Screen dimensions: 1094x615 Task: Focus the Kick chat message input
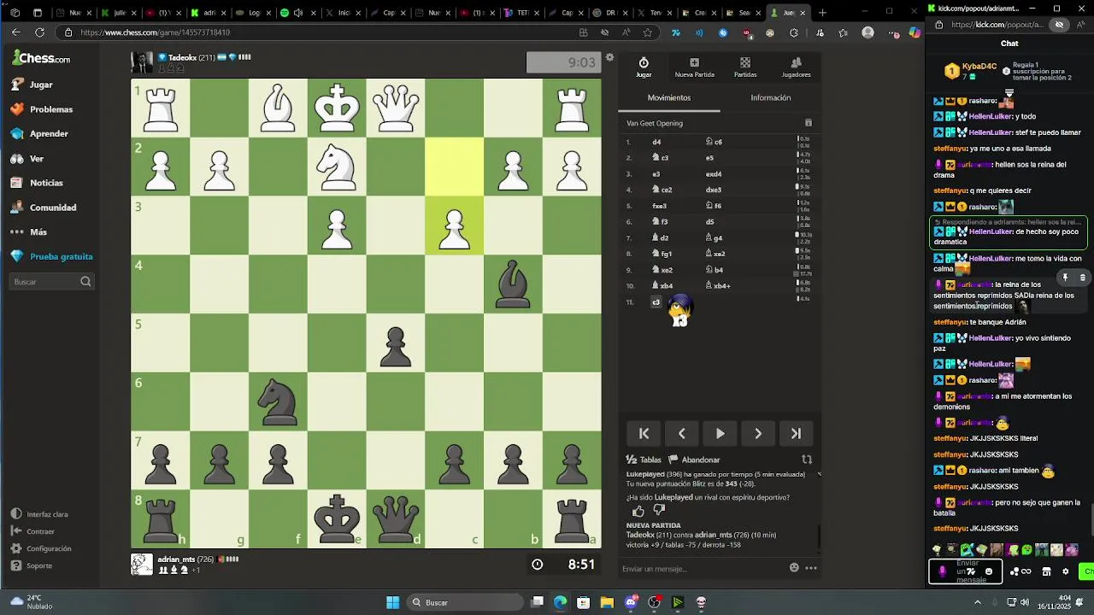(x=967, y=571)
